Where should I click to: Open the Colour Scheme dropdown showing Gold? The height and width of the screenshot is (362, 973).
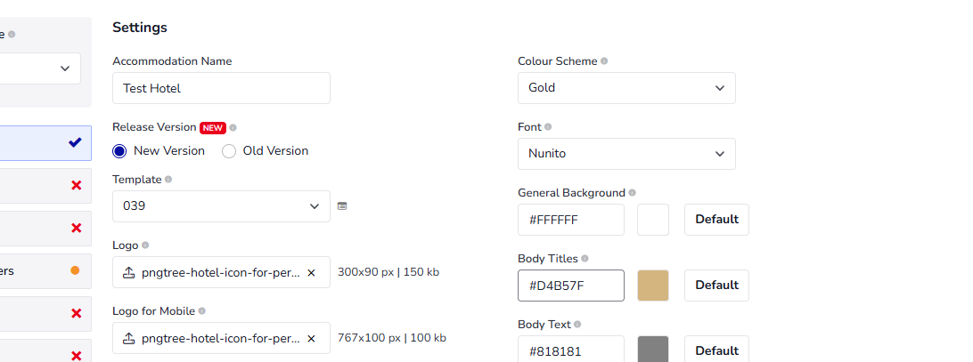(x=626, y=88)
